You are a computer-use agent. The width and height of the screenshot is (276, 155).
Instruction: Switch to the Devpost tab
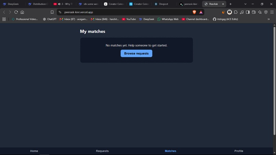[x=164, y=4]
